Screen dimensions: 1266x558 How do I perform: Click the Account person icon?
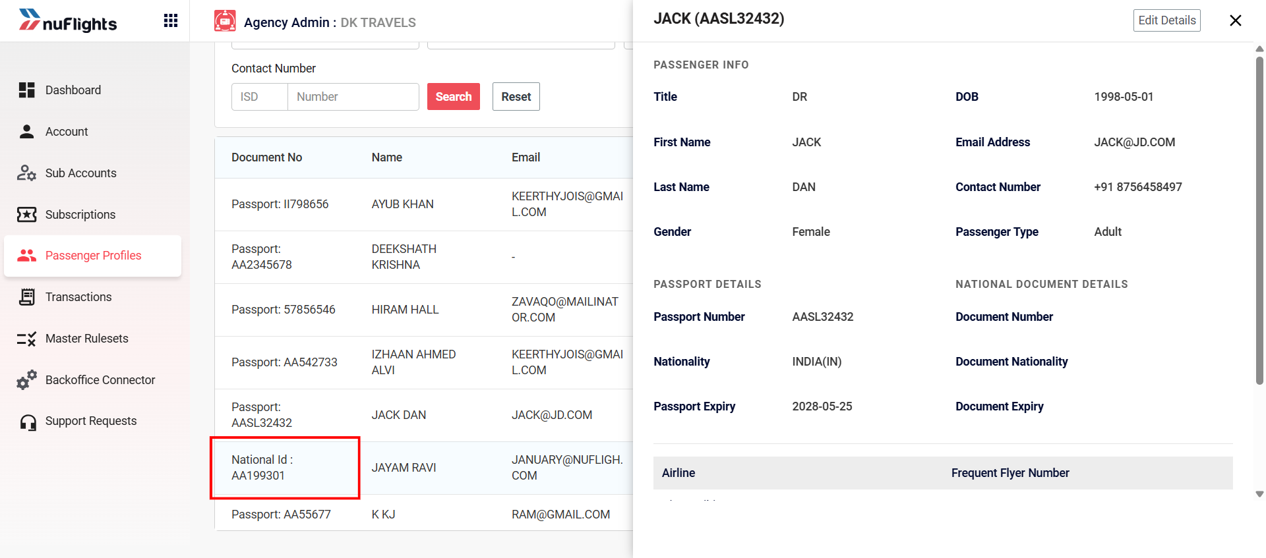click(26, 132)
